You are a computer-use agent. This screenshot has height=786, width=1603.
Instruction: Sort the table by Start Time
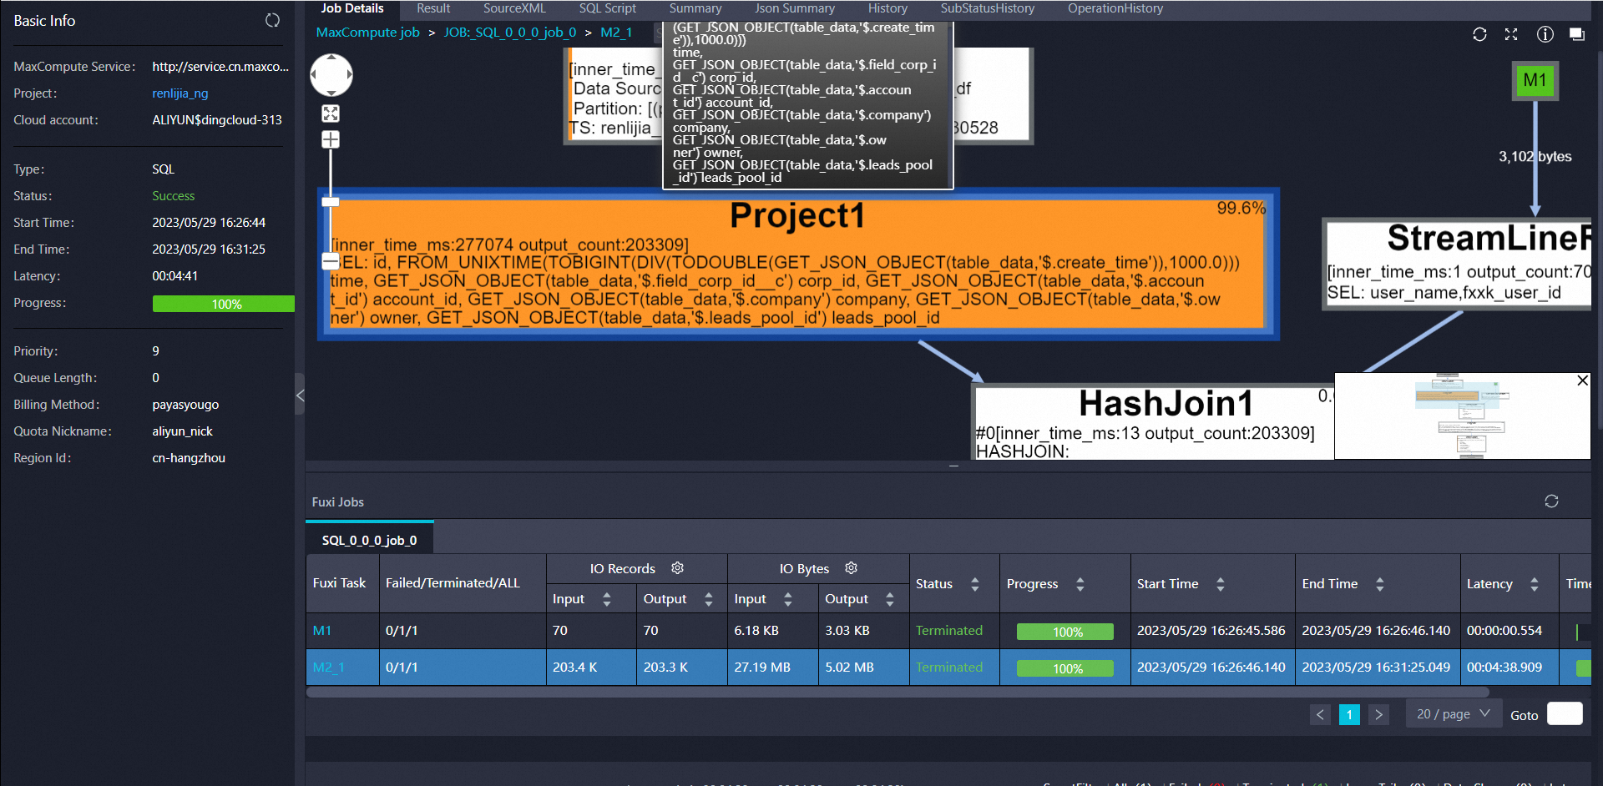coord(1221,584)
